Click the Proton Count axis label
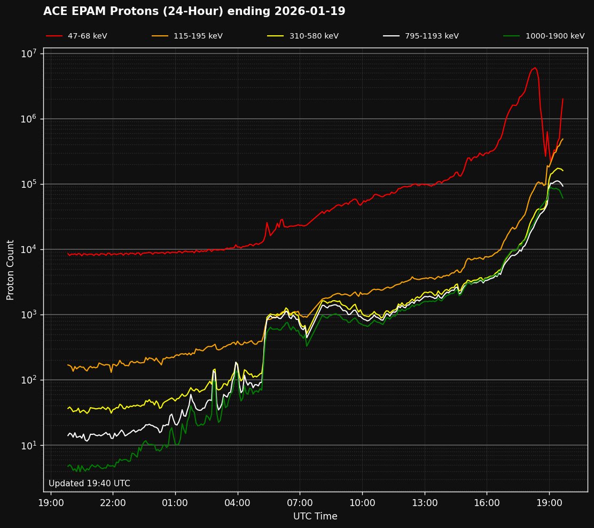 click(x=10, y=270)
